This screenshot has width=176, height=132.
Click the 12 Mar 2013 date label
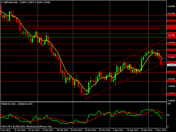tap(91, 130)
